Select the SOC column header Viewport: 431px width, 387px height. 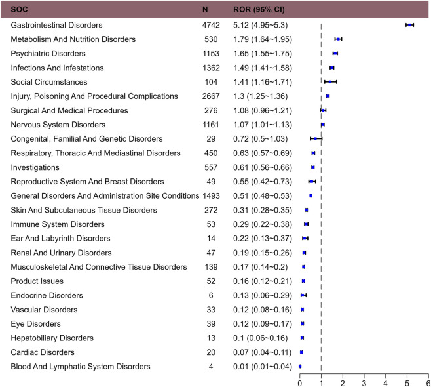point(19,9)
